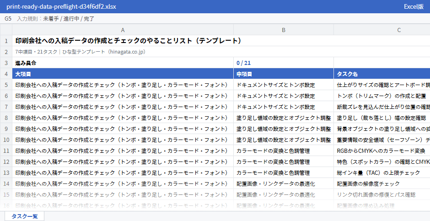Viewport: 430px width, 221px height.
Task: Click row 13 カラーモードの変換と色調管理 cell
Action: [284, 172]
